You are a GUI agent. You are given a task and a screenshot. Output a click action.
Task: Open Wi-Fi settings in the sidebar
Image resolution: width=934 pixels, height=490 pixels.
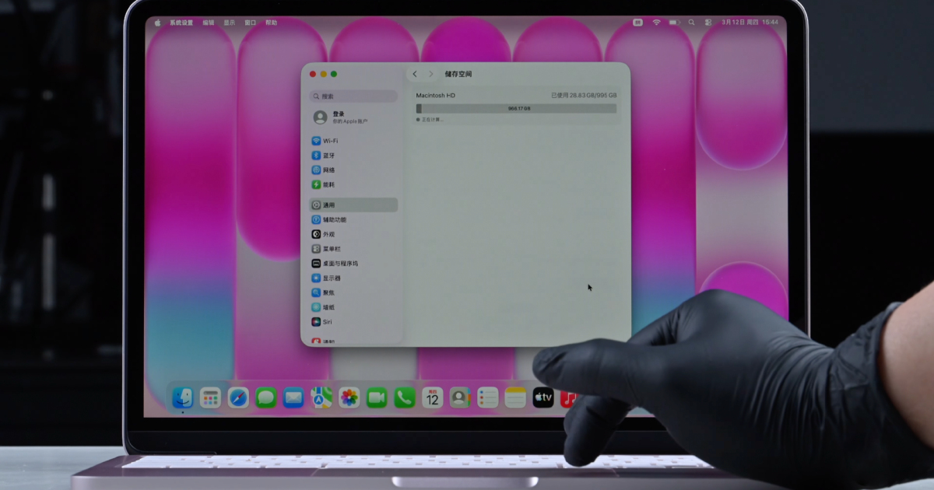point(330,141)
